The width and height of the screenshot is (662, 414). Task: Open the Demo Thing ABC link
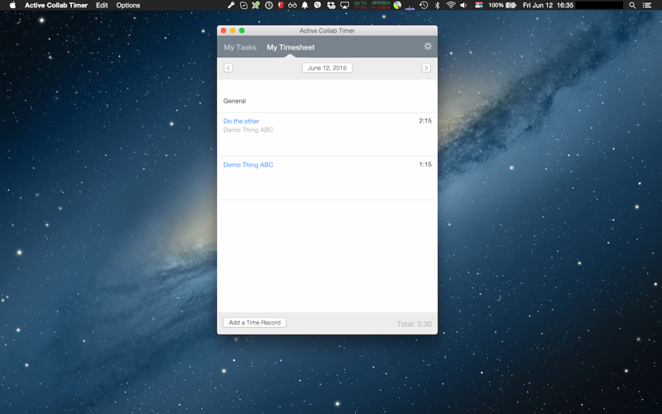pos(248,165)
